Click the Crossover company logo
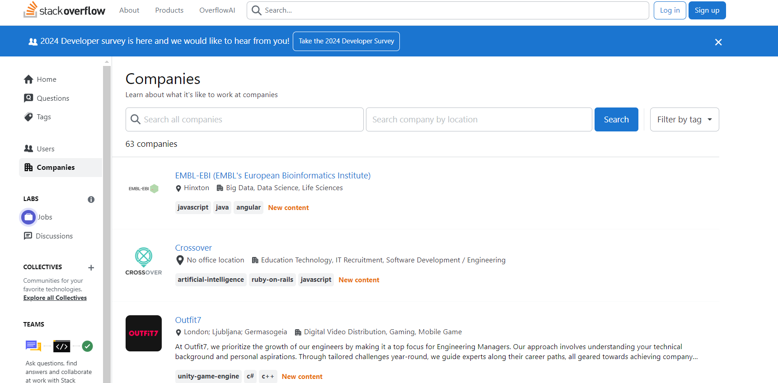Viewport: 778px width, 383px height. click(x=144, y=261)
